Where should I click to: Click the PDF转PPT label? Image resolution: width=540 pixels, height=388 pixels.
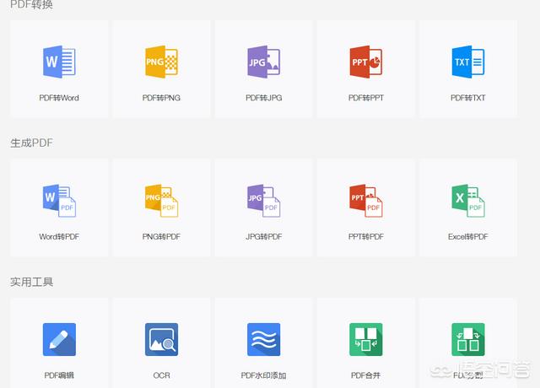(x=366, y=98)
